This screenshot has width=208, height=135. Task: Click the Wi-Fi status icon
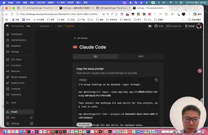tap(171, 3)
